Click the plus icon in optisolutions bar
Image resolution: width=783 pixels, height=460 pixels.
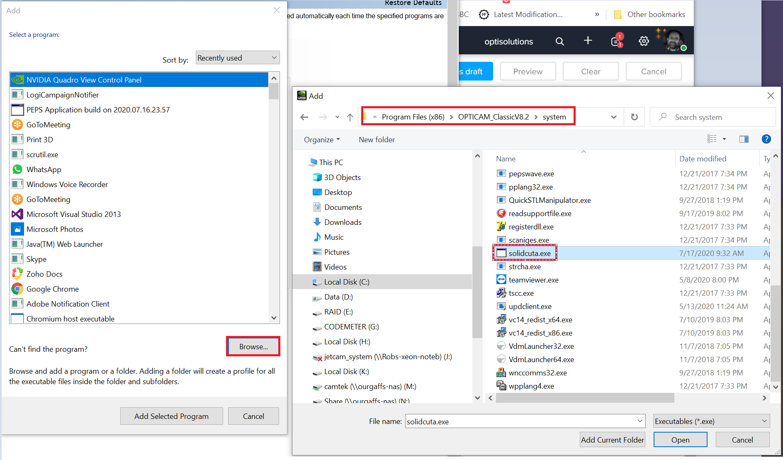tap(588, 41)
